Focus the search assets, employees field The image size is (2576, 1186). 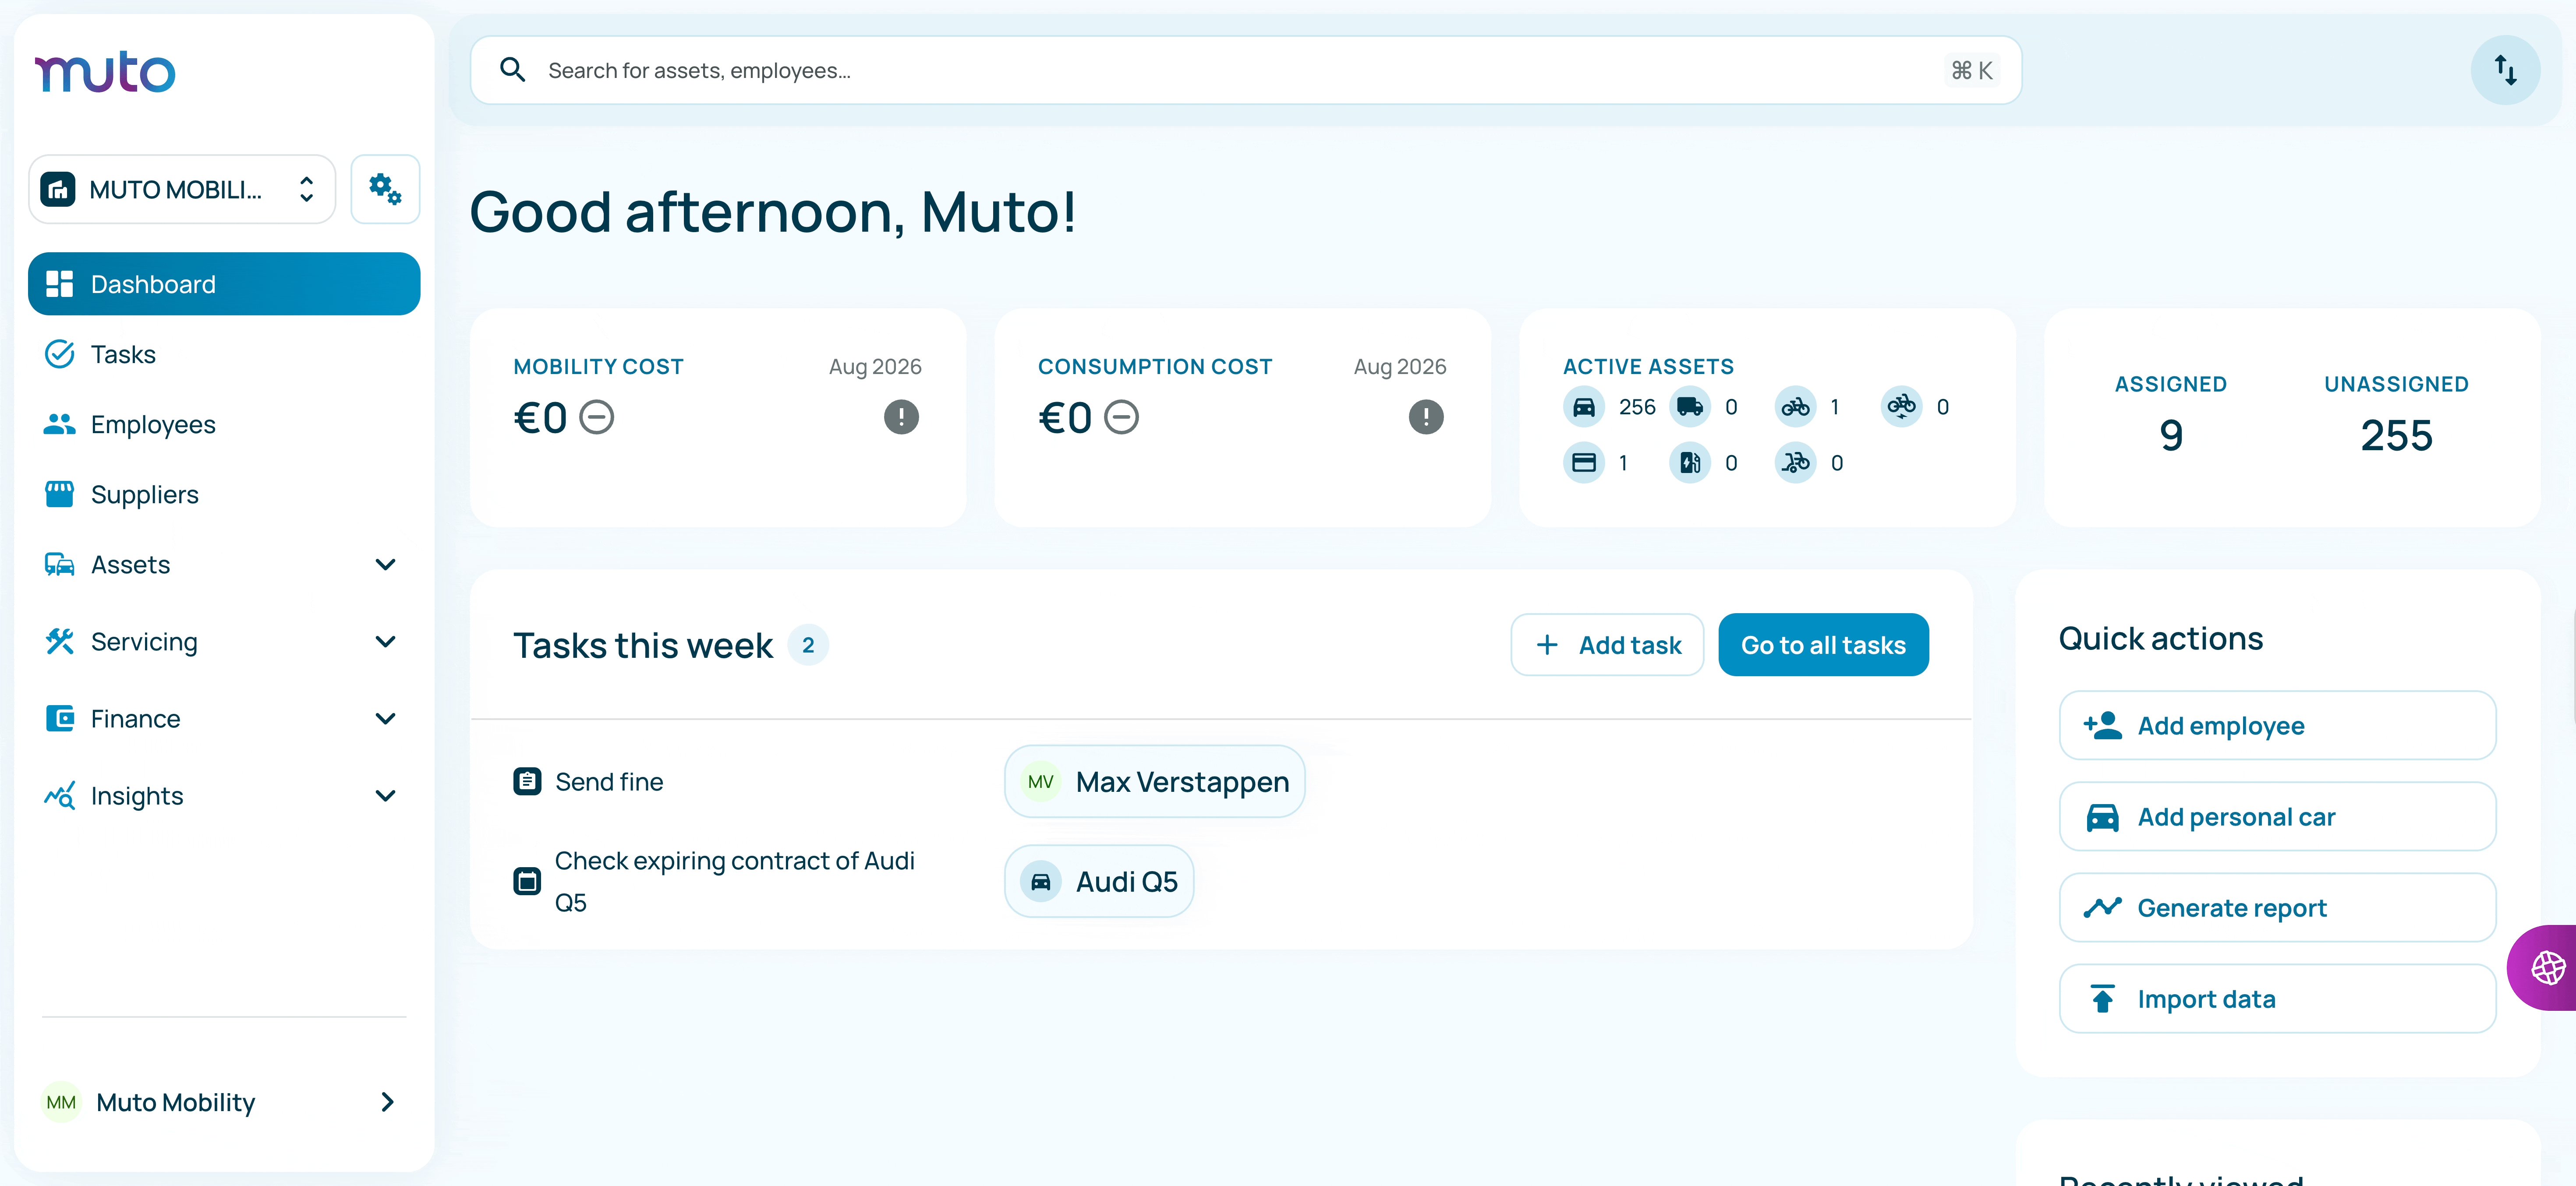click(1246, 70)
